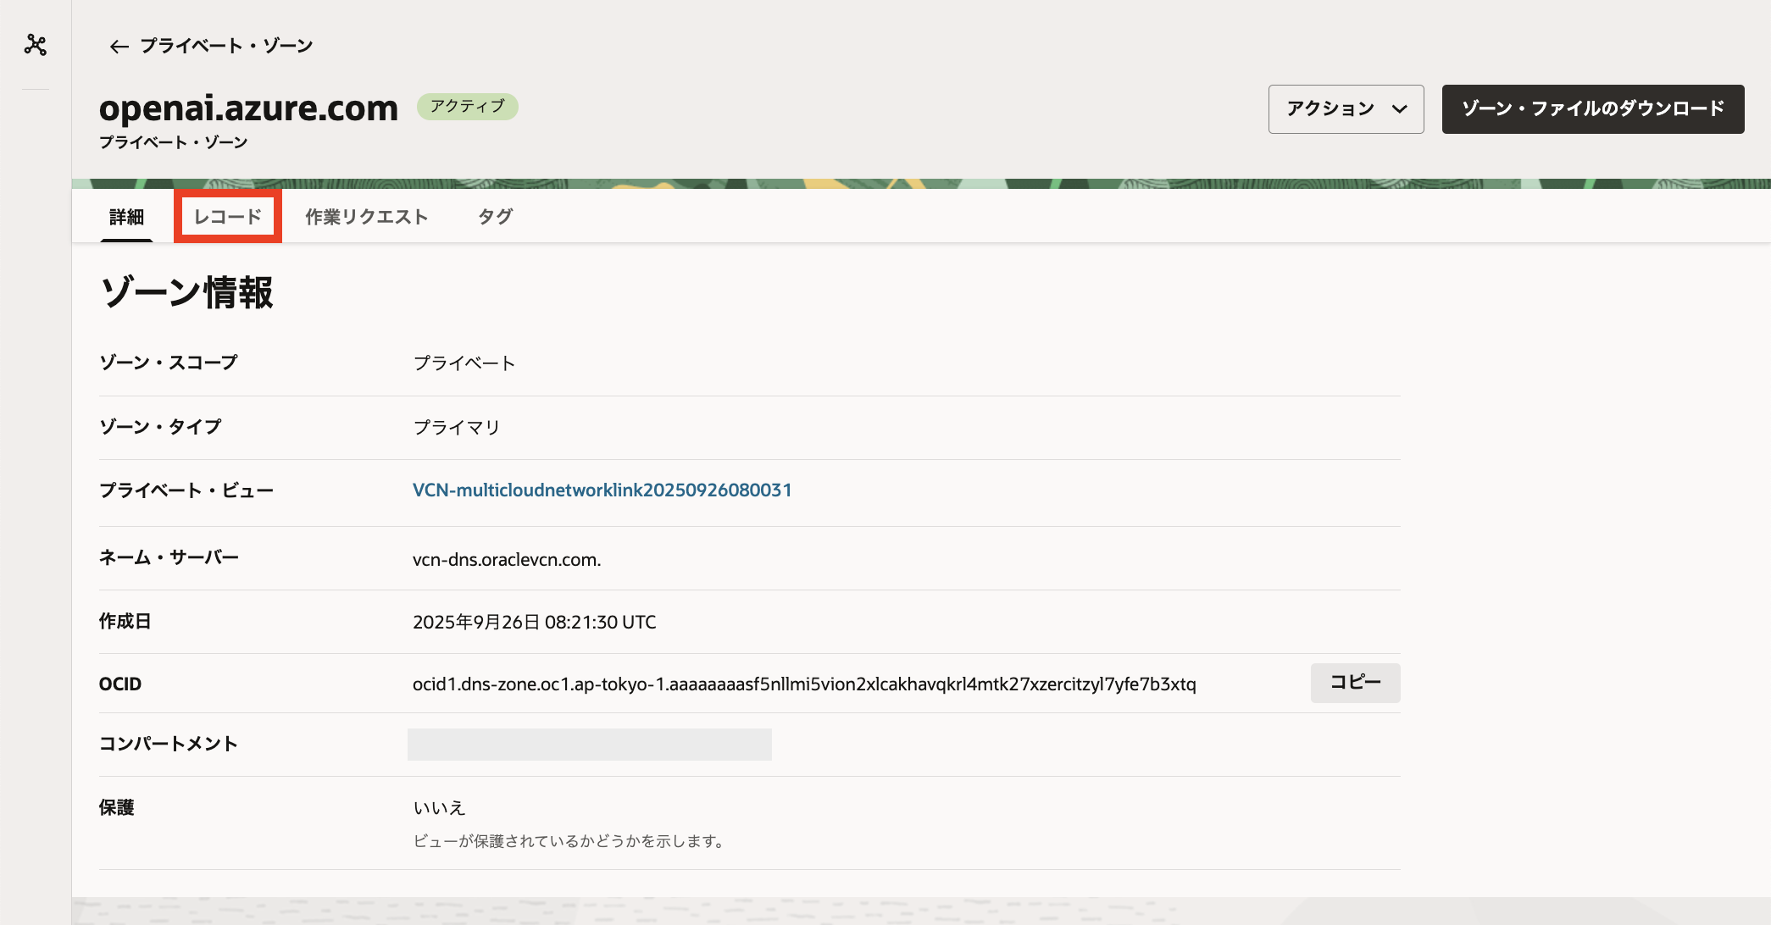Download the zone file with ゾーン・ファイルのダウンロード
1771x925 pixels.
1592,109
